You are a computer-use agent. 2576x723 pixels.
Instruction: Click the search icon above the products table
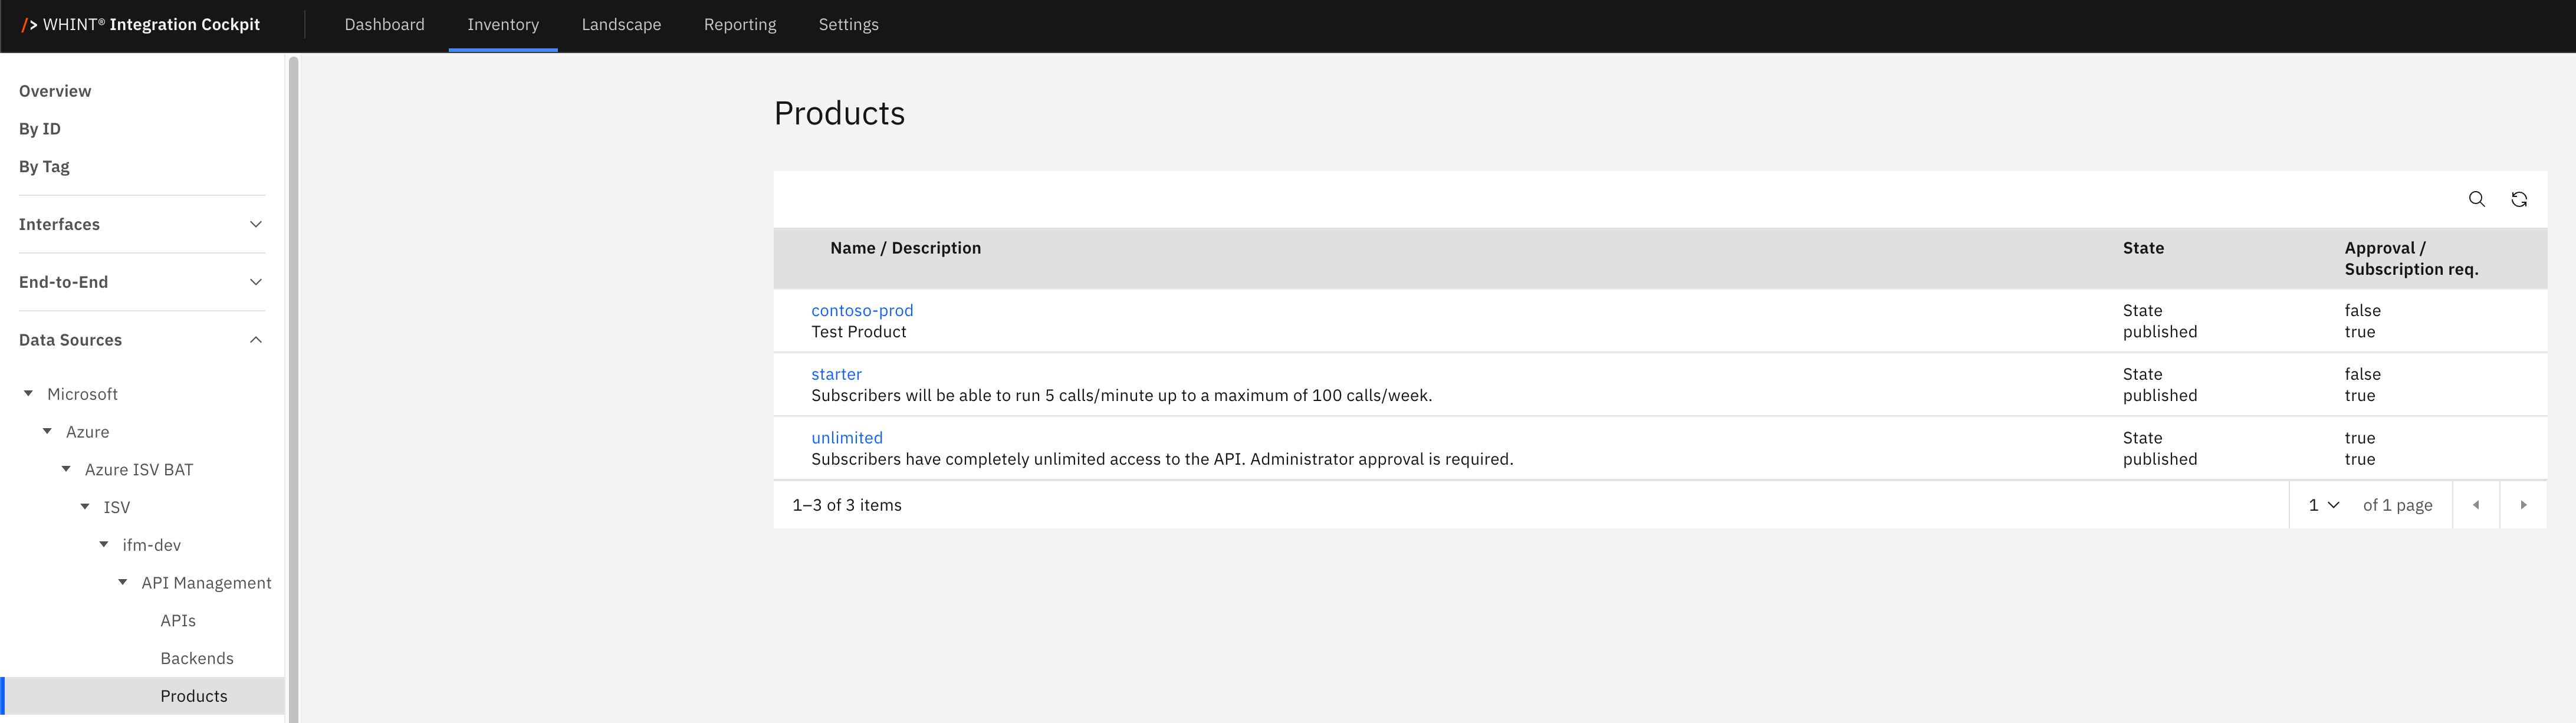[x=2476, y=199]
